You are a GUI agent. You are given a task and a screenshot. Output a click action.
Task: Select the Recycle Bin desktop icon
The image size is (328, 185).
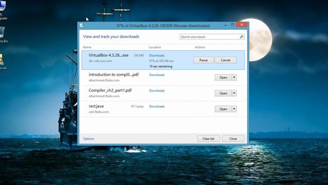click(x=3, y=35)
